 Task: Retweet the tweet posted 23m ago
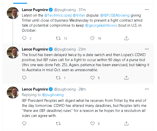point(58,78)
